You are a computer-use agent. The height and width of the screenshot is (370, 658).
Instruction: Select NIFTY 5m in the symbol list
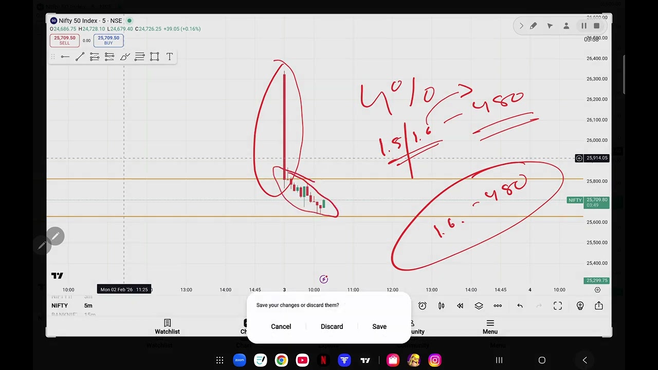point(72,306)
